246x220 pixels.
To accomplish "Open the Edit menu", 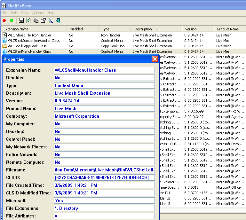I will point(14,13).
